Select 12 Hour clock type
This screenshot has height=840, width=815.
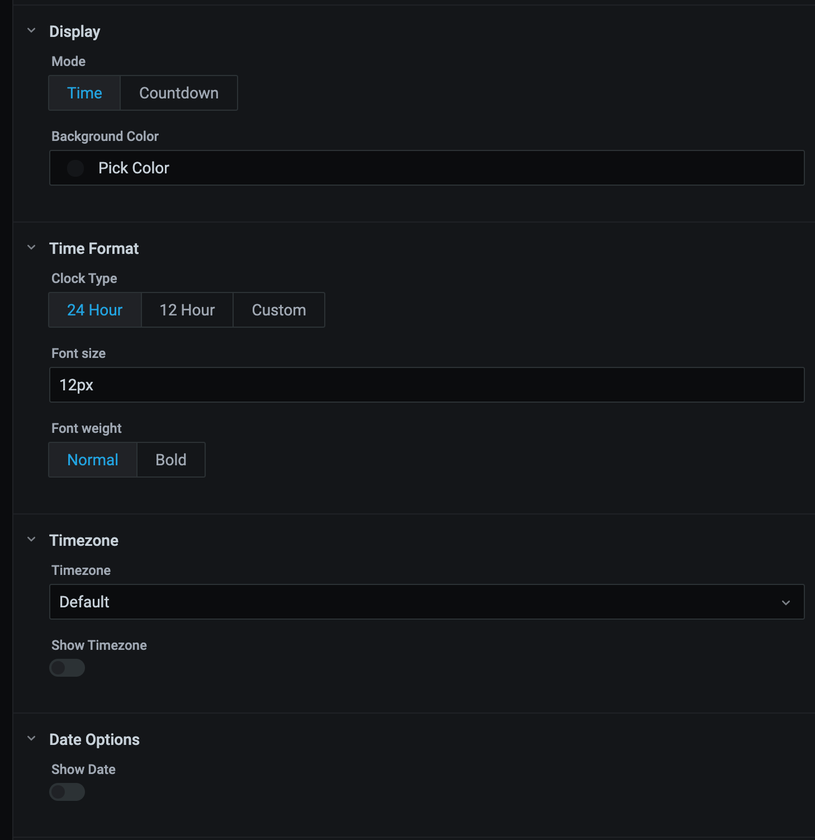pos(187,310)
